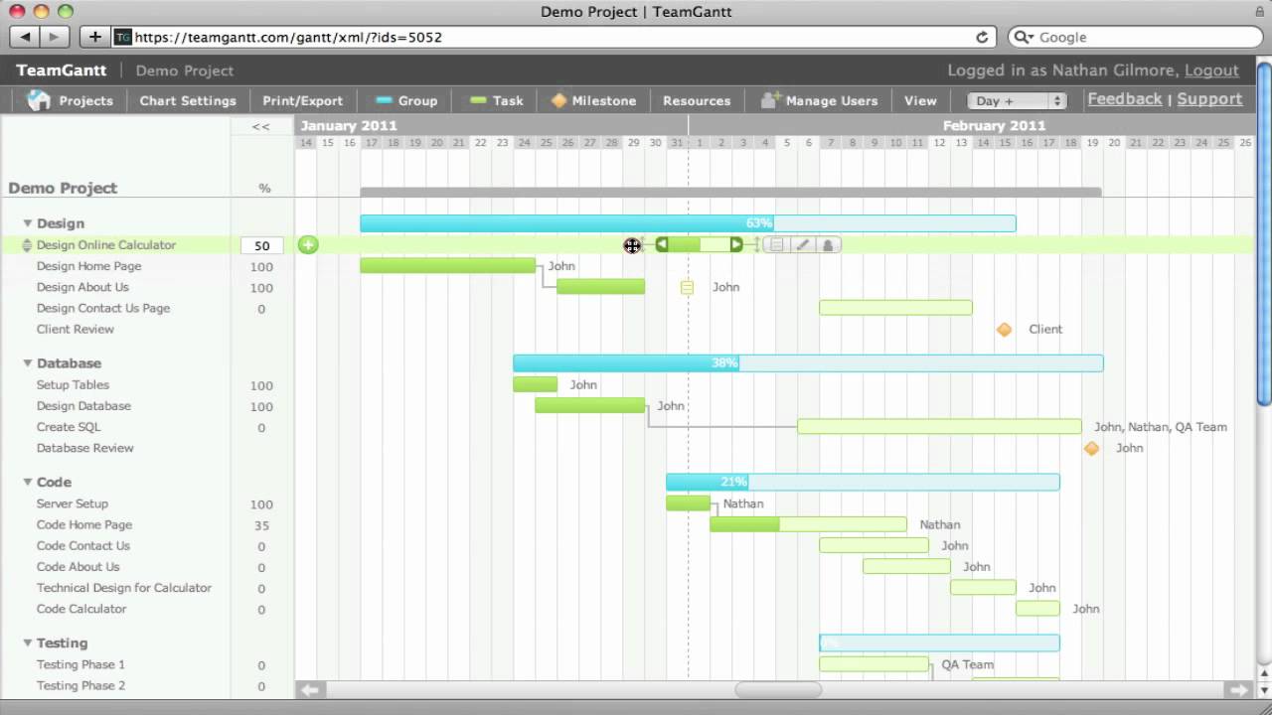1272x715 pixels.
Task: Select the Setup Tables task name
Action: [73, 385]
